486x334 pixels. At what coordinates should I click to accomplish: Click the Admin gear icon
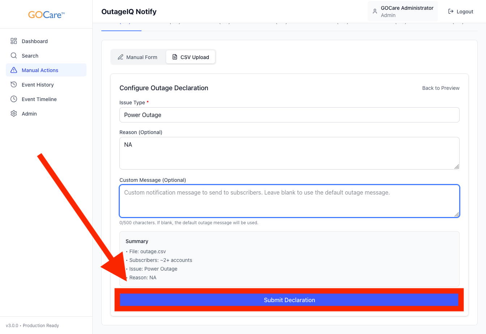(x=14, y=113)
